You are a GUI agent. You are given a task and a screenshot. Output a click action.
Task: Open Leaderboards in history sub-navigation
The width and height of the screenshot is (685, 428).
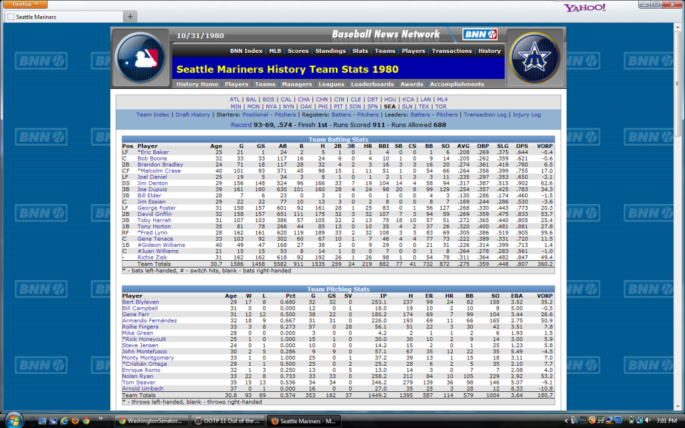[372, 84]
